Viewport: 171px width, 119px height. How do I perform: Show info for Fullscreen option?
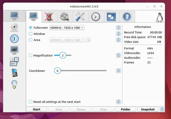pyautogui.click(x=118, y=27)
